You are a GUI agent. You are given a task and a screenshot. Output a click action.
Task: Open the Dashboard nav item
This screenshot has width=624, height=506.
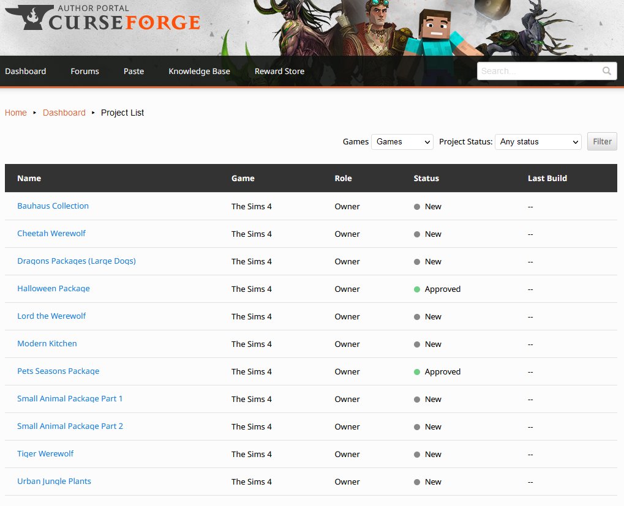pyautogui.click(x=26, y=71)
